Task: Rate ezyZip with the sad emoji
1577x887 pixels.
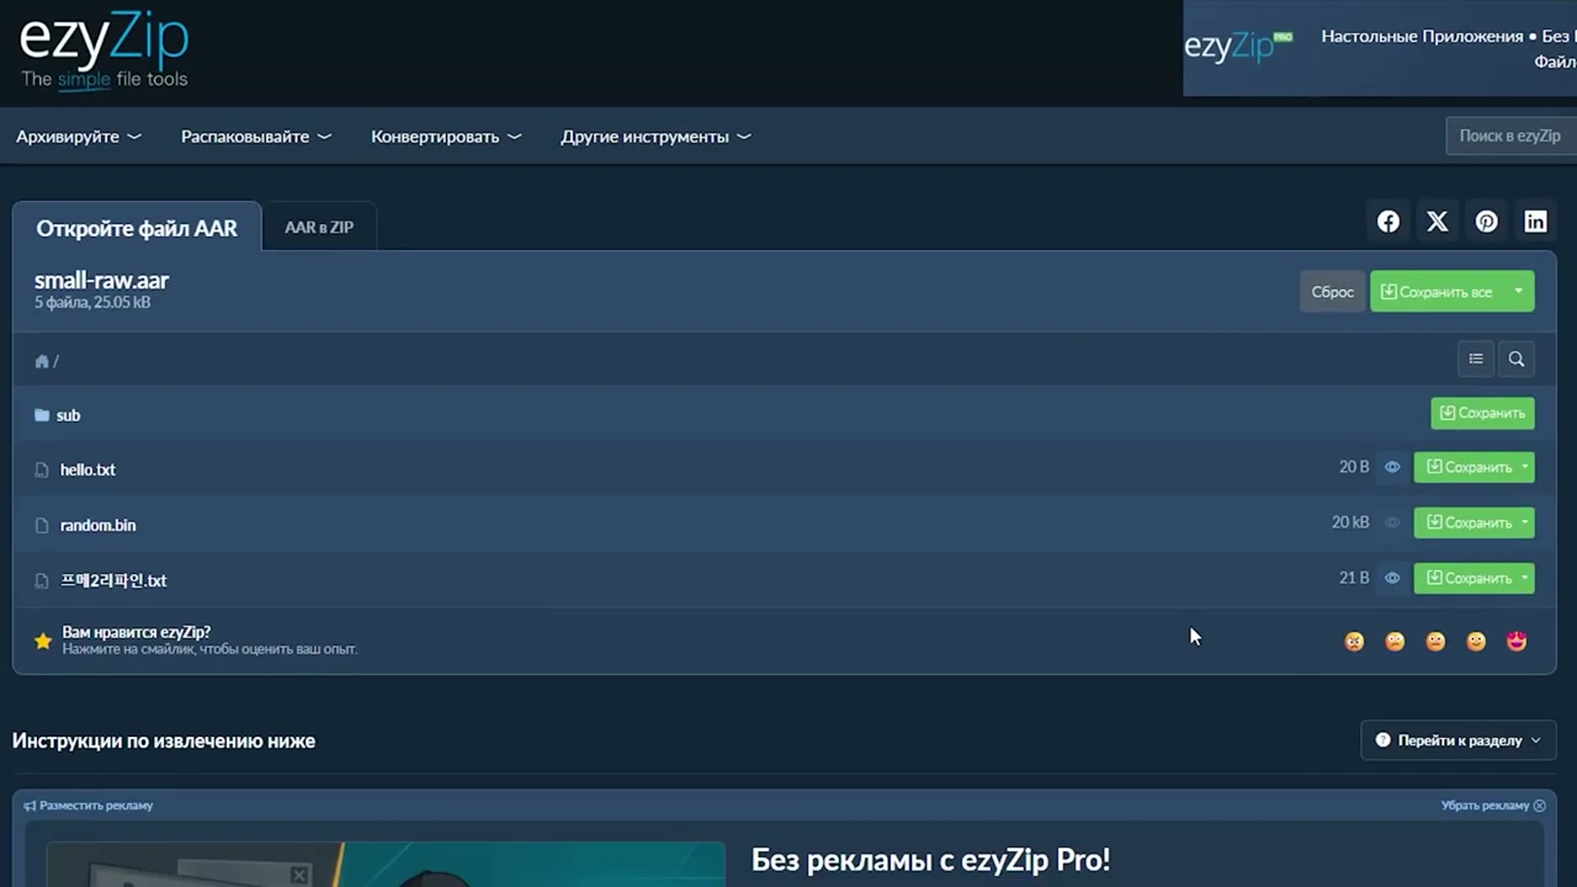Action: pyautogui.click(x=1395, y=641)
